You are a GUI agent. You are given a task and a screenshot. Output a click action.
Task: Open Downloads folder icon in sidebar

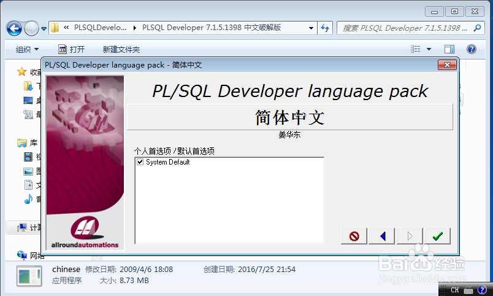tap(28, 86)
